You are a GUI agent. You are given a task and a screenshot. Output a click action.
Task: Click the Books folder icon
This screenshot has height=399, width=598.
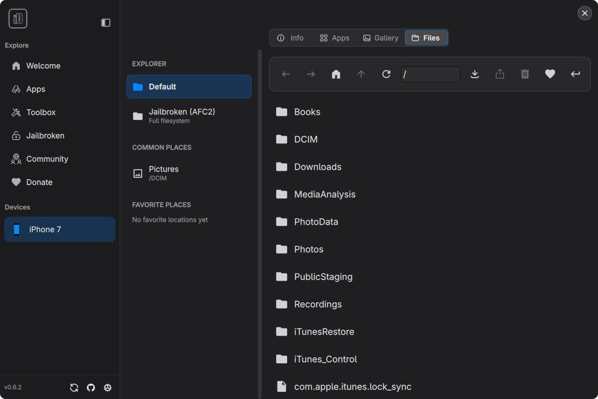point(282,112)
